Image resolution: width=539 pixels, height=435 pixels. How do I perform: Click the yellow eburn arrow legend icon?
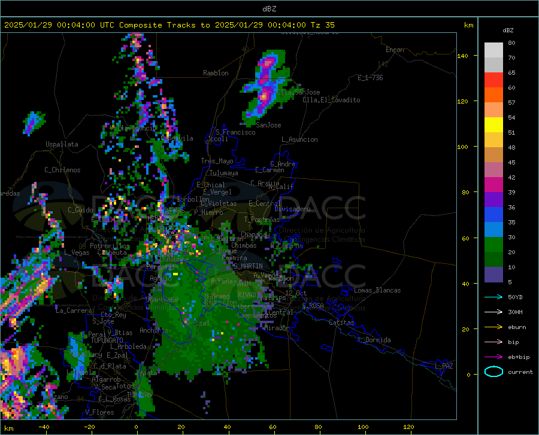coord(493,327)
